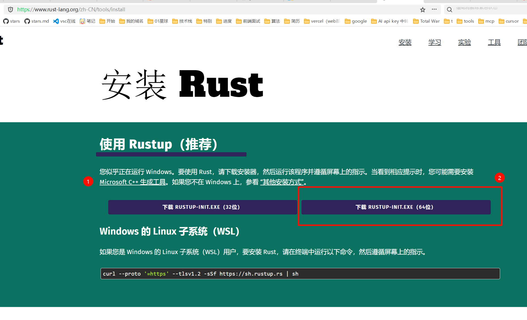Viewport: 527px width, 320px height.
Task: Open the 特别 bookmark folder
Action: [x=204, y=21]
